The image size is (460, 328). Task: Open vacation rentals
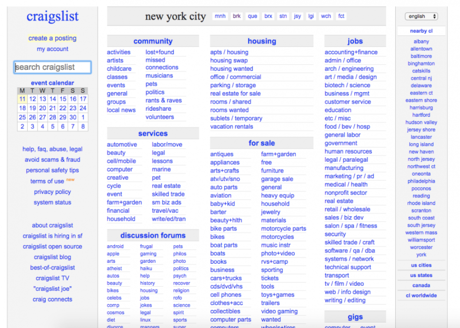(231, 127)
